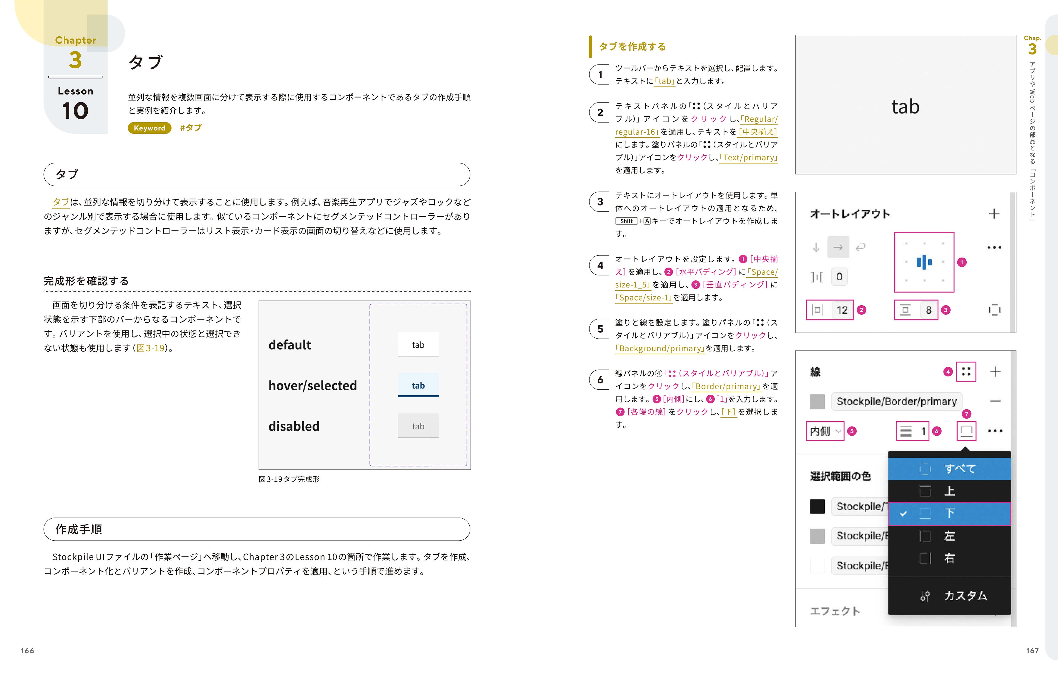Remove the stroke with the minus icon
Viewport: 1058px width, 674px height.
pos(996,401)
